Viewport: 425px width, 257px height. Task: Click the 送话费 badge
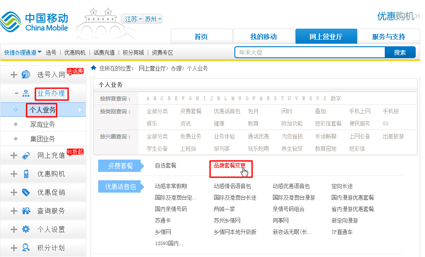(75, 71)
